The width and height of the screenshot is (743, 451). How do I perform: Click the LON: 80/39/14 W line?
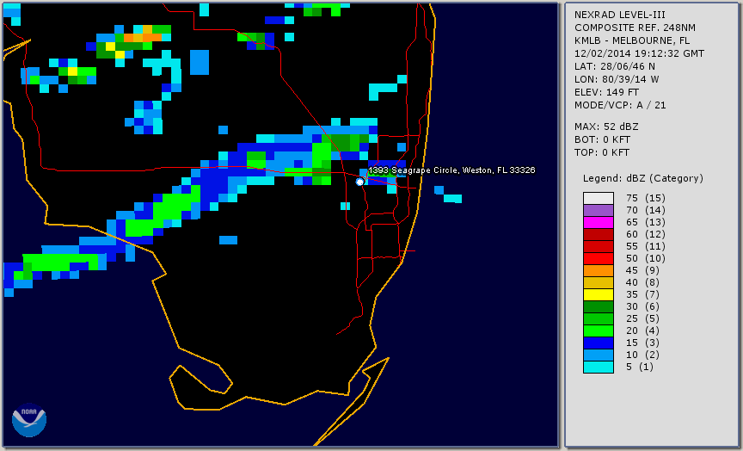(x=617, y=79)
